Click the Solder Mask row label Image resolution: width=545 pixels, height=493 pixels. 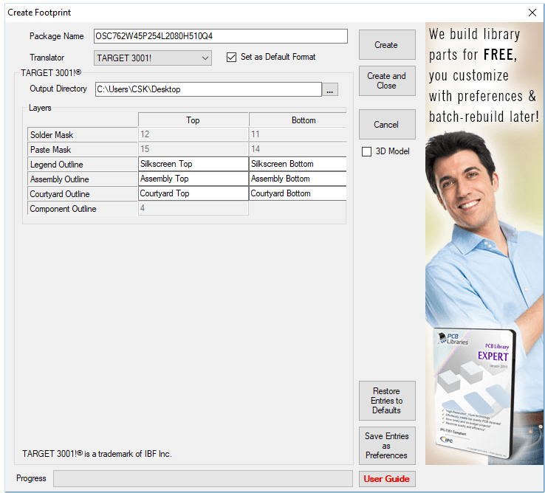pos(83,134)
